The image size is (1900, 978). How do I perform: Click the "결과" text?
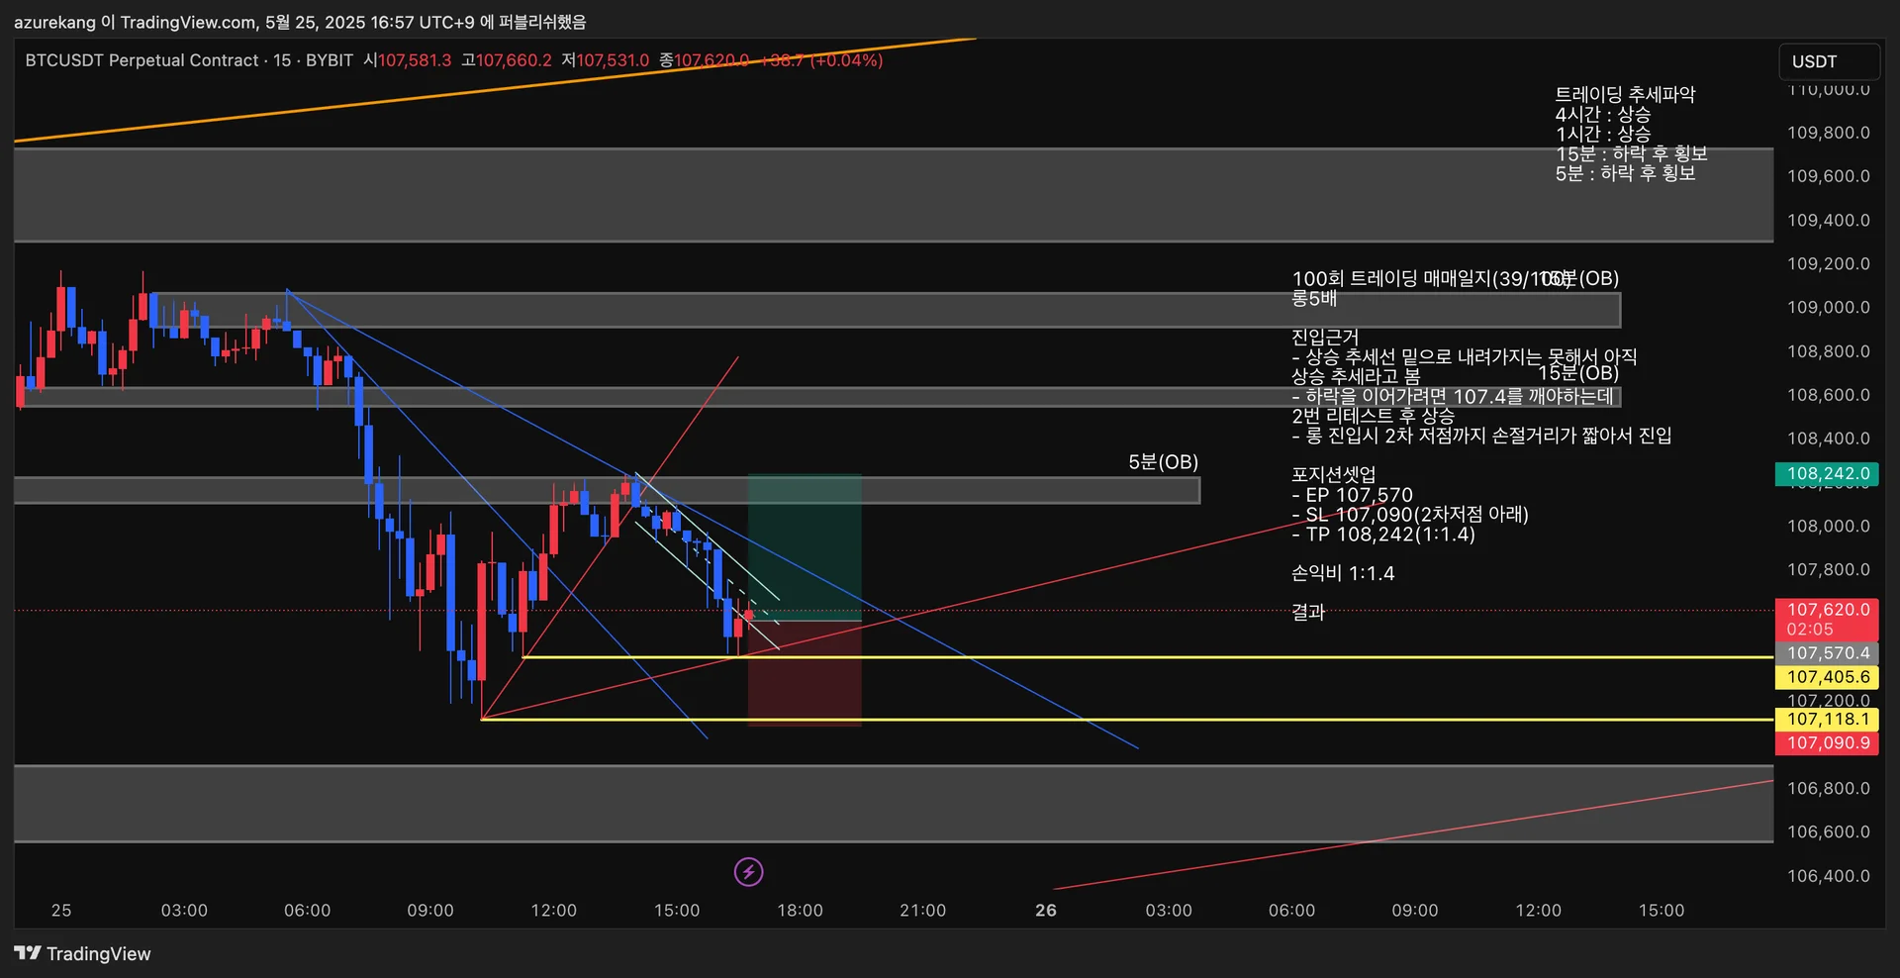coord(1308,613)
